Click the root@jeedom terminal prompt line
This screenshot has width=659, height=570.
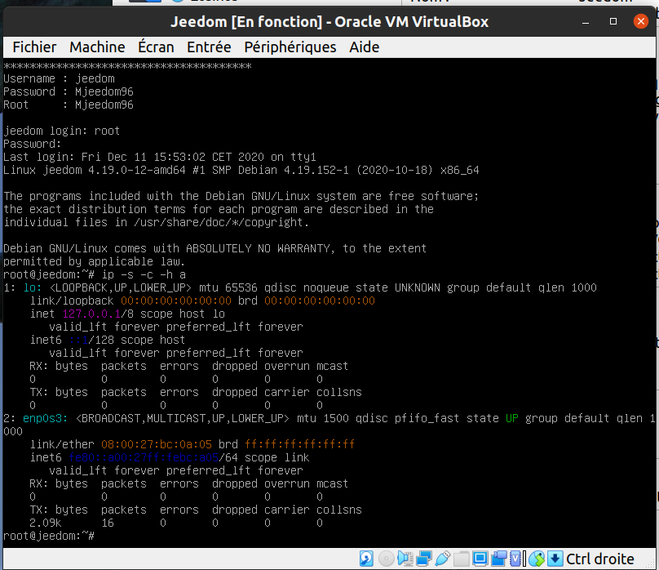[49, 536]
